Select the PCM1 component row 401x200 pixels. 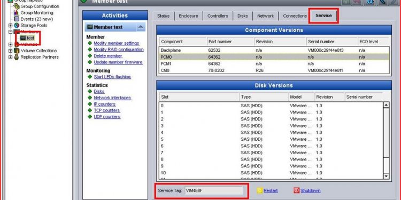tap(274, 63)
